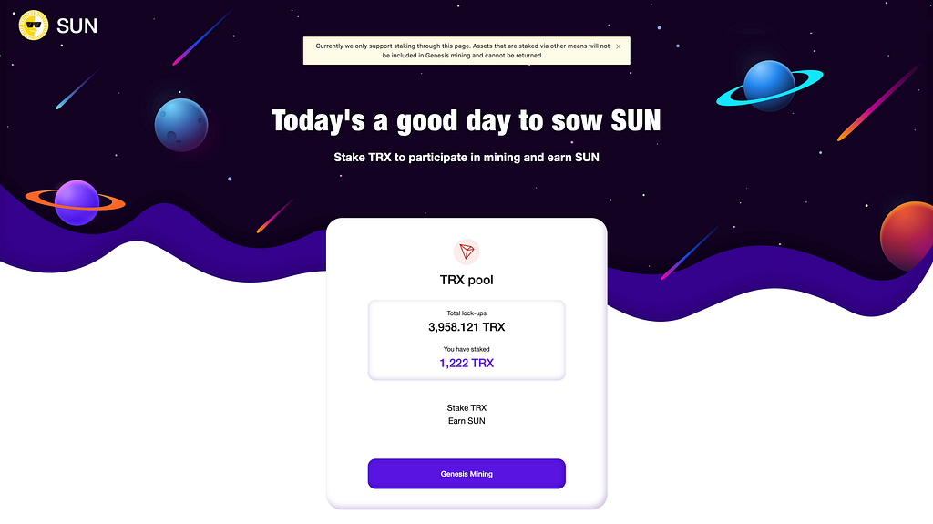Click the red TRON pool icon
The height and width of the screenshot is (524, 933).
pyautogui.click(x=466, y=252)
